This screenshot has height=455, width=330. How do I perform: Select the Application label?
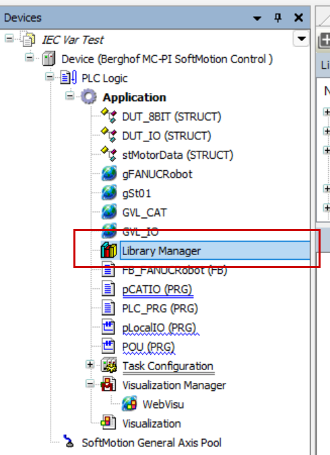135,97
